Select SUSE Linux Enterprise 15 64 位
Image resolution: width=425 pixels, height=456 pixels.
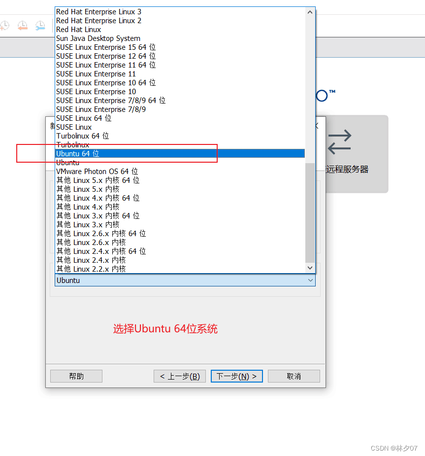coord(180,47)
